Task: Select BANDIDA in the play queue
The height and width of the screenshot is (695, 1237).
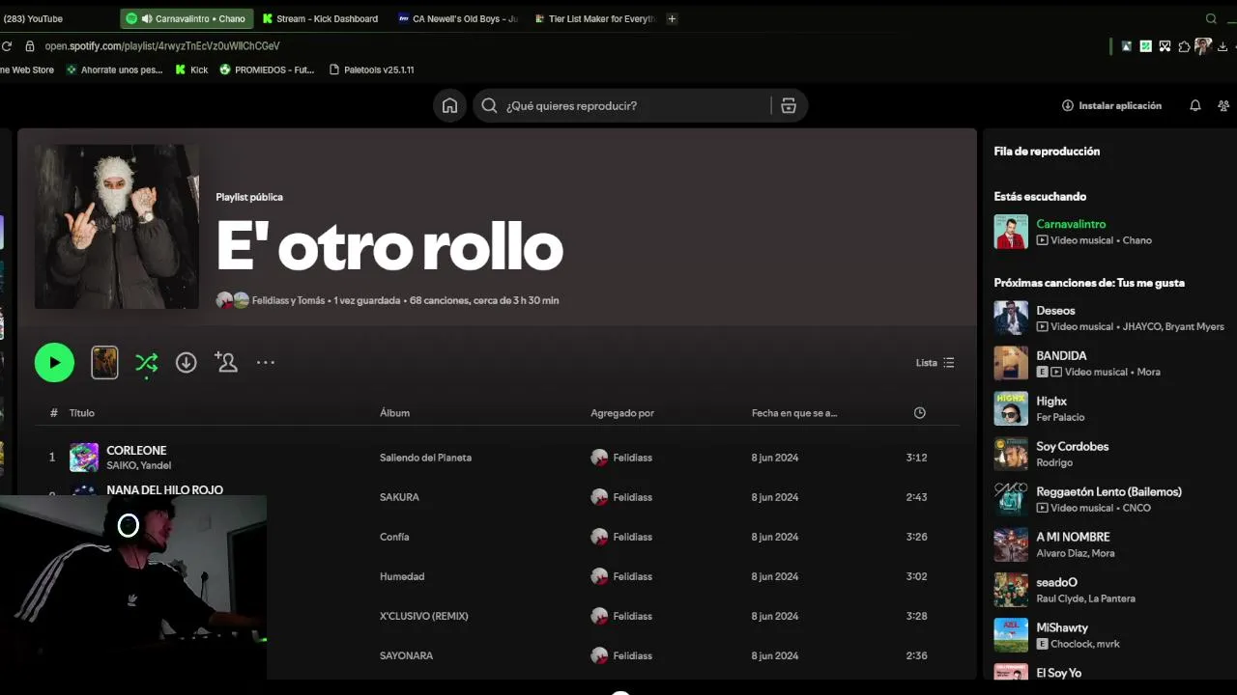Action: pos(1061,356)
